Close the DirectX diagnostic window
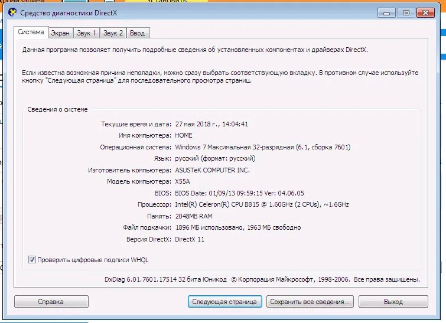This screenshot has width=446, height=323. (x=425, y=13)
